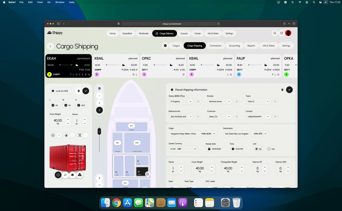This screenshot has width=342, height=211.
Task: Zoom in the ship plan with plus
Action: click(99, 178)
